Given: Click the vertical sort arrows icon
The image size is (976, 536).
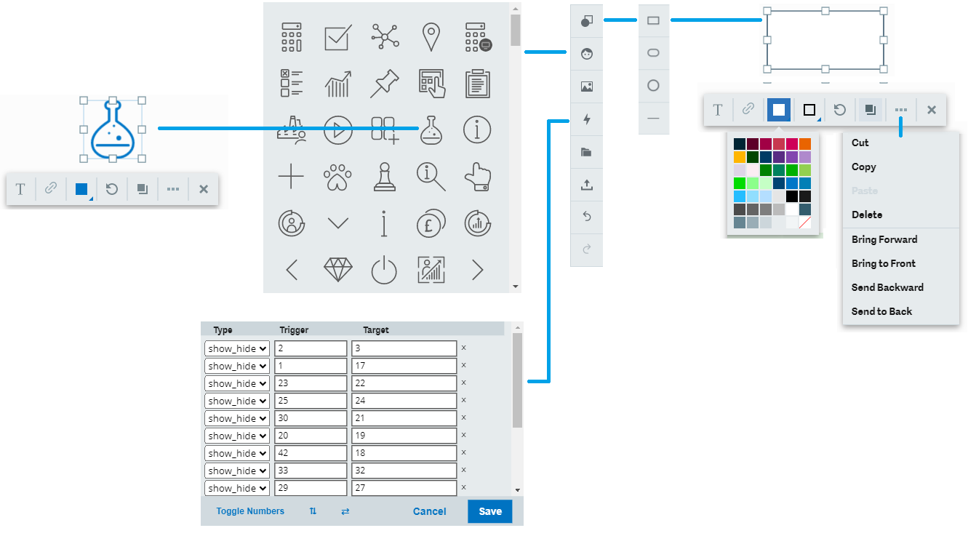Looking at the screenshot, I should [313, 511].
